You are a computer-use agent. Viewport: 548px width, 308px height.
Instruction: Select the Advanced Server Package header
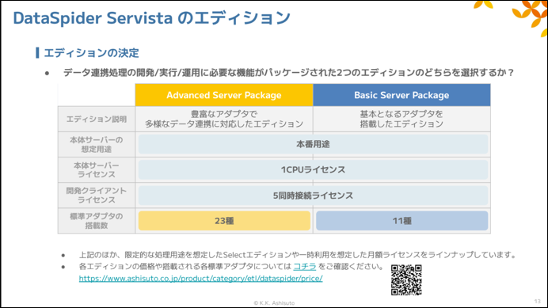pos(224,95)
